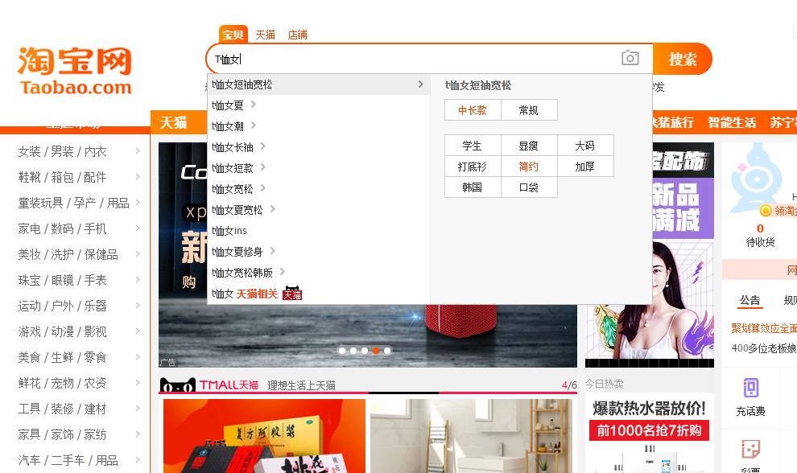Viewport: 797px width, 473px height.
Task: Choose suggestion t恤女短袖宽松
Action: 242,84
